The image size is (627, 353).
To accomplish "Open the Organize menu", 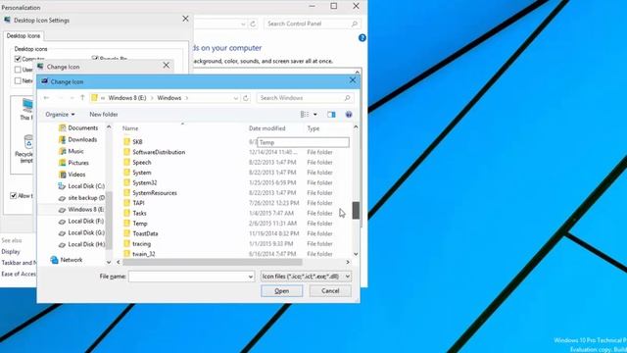I will [x=60, y=115].
